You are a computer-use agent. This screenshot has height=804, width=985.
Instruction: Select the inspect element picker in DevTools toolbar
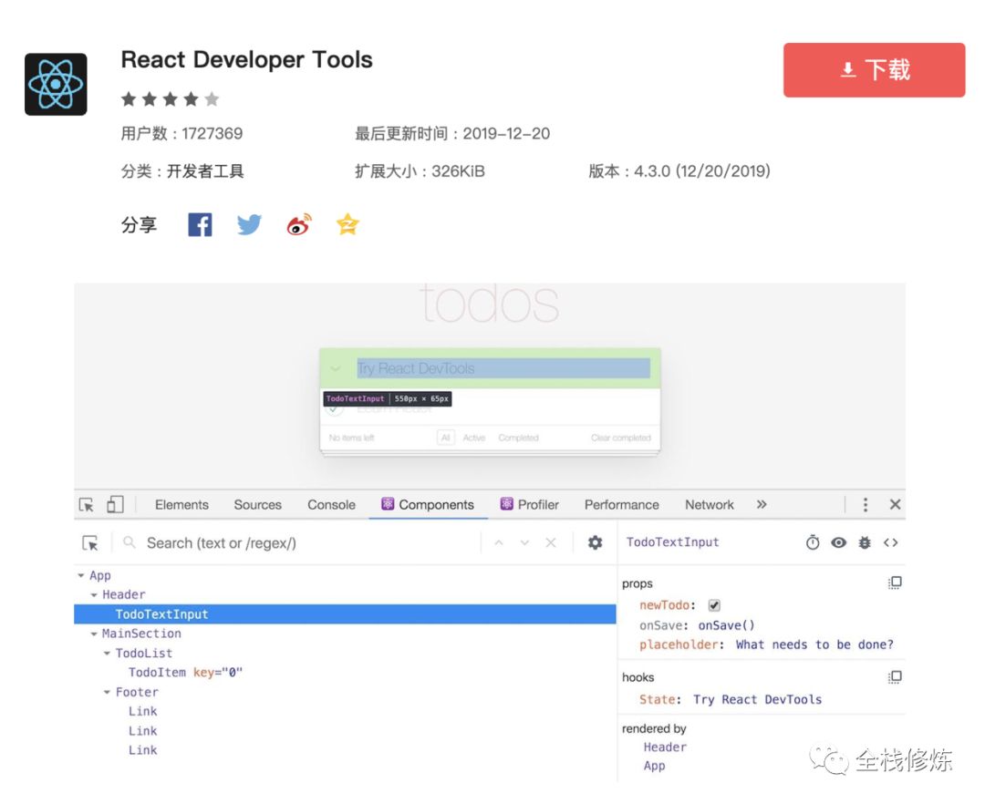click(x=88, y=504)
